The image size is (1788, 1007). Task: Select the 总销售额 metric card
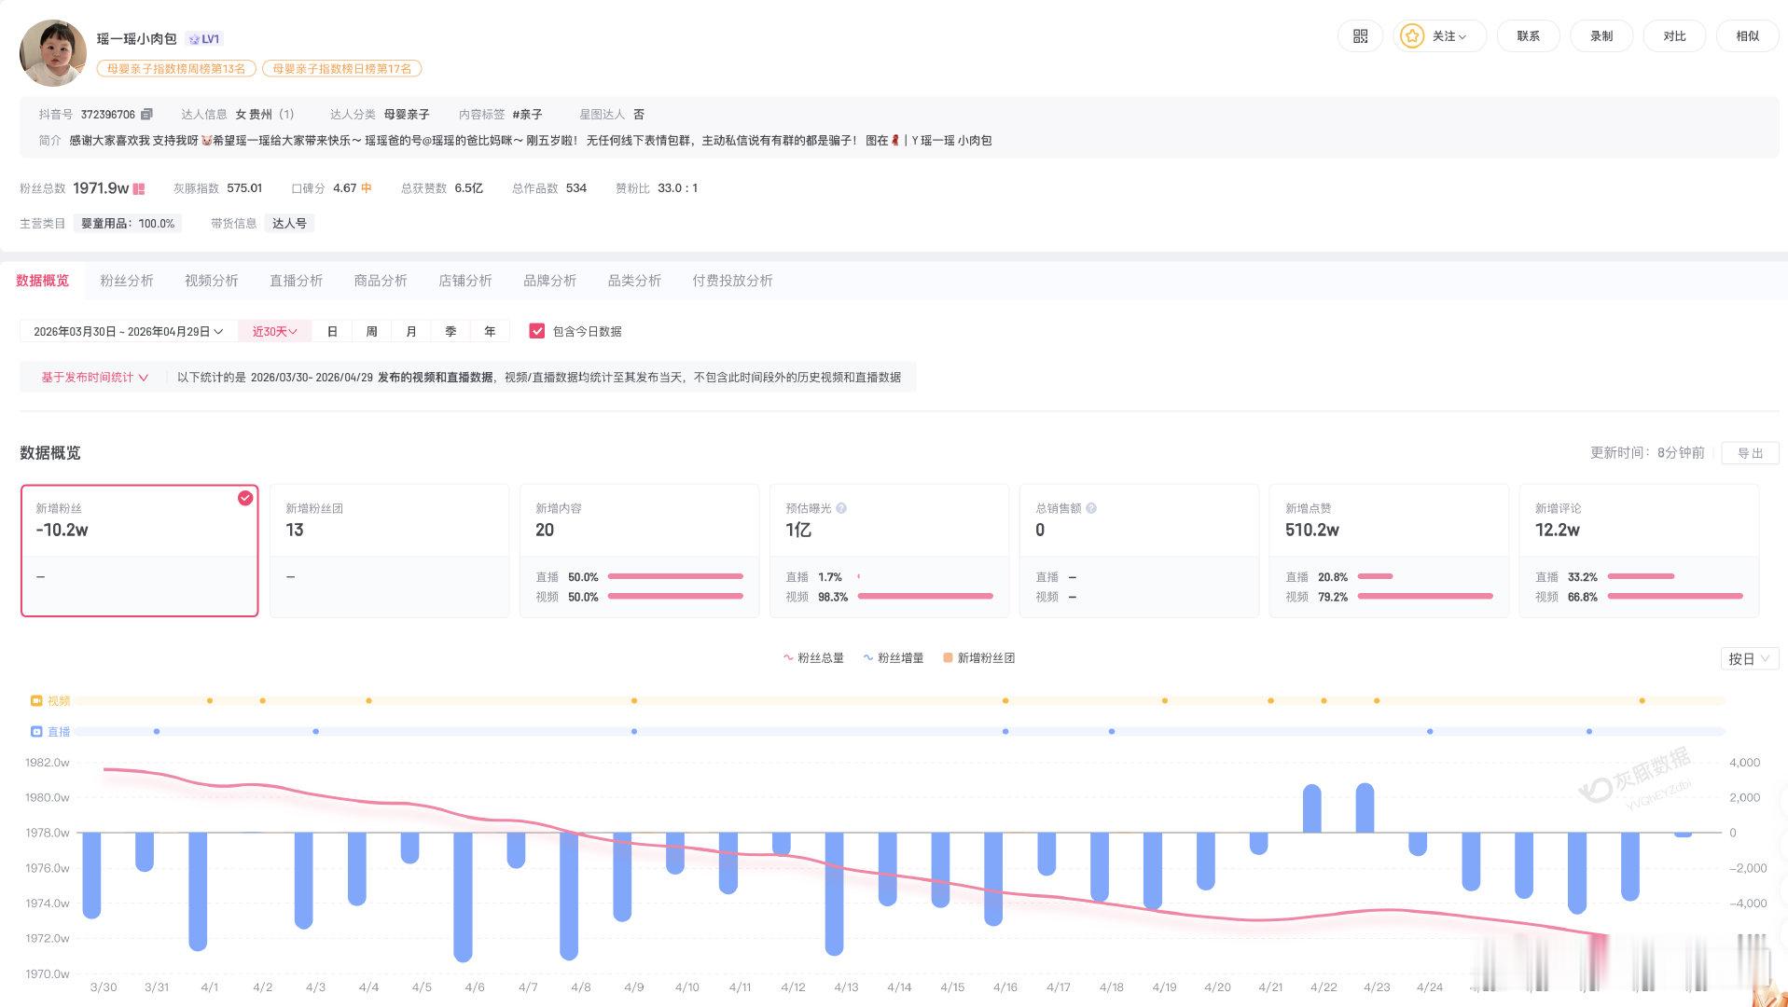1139,550
